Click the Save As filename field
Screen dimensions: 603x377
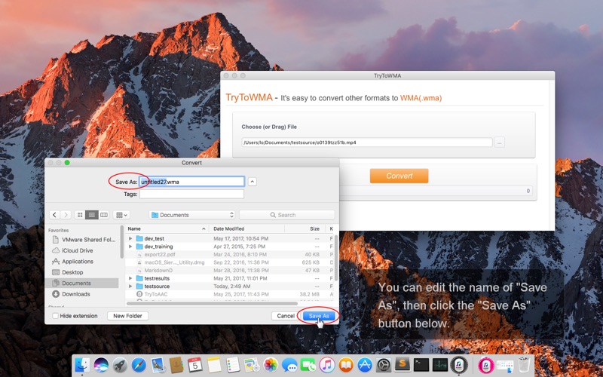pos(191,182)
